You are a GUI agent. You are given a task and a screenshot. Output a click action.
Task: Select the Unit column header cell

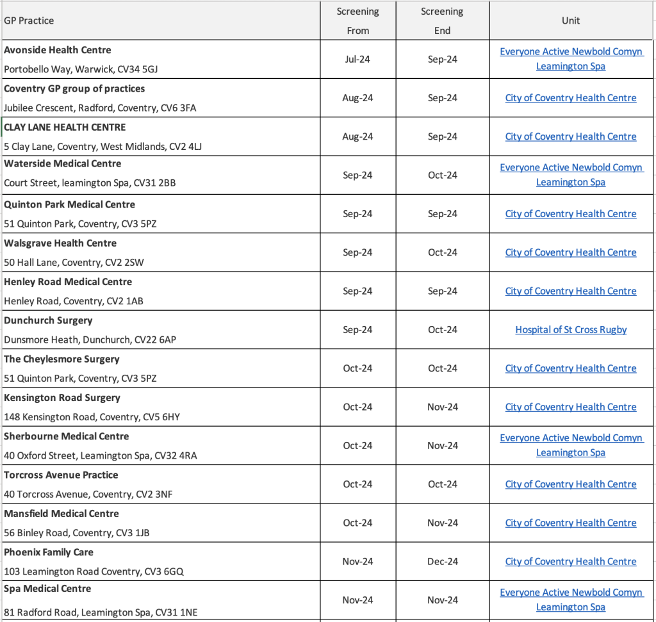(571, 20)
